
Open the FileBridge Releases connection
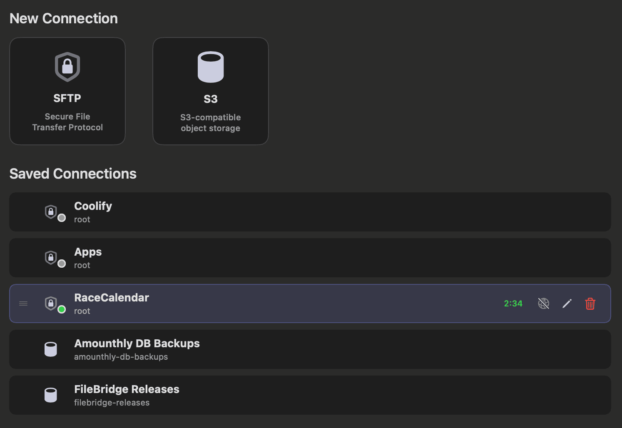[310, 395]
